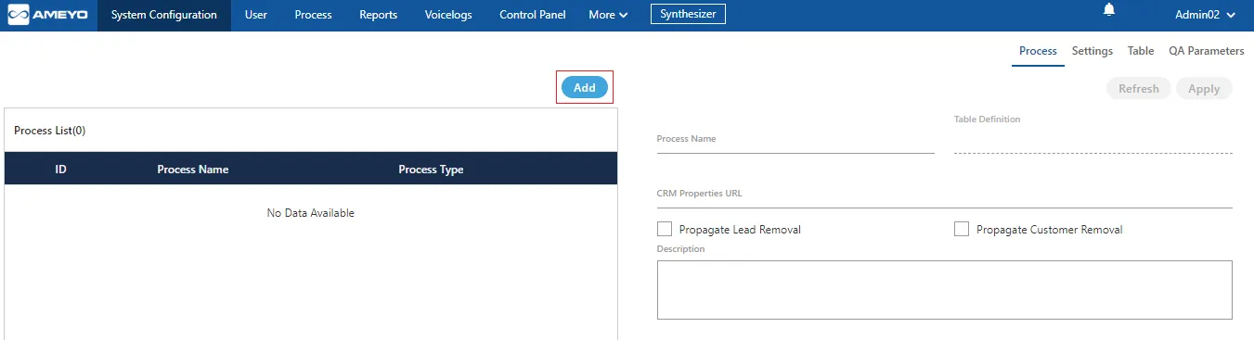1254x340 pixels.
Task: Expand the More dropdown
Action: [x=608, y=15]
